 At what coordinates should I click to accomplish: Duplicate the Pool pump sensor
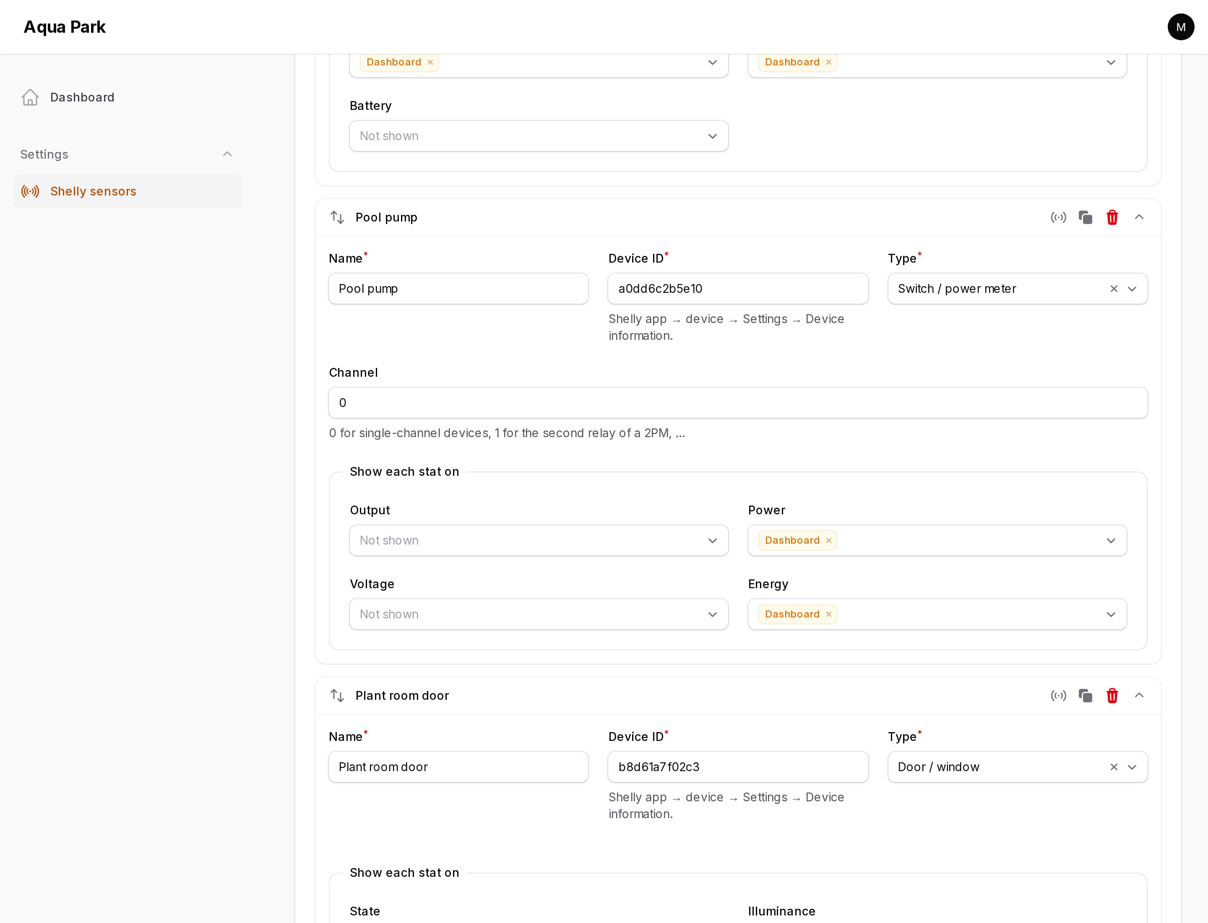pyautogui.click(x=1085, y=218)
